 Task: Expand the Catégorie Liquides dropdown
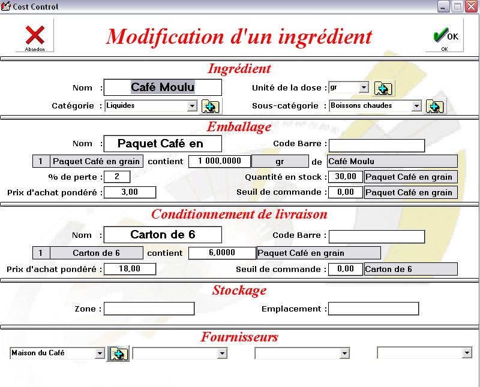coord(192,106)
